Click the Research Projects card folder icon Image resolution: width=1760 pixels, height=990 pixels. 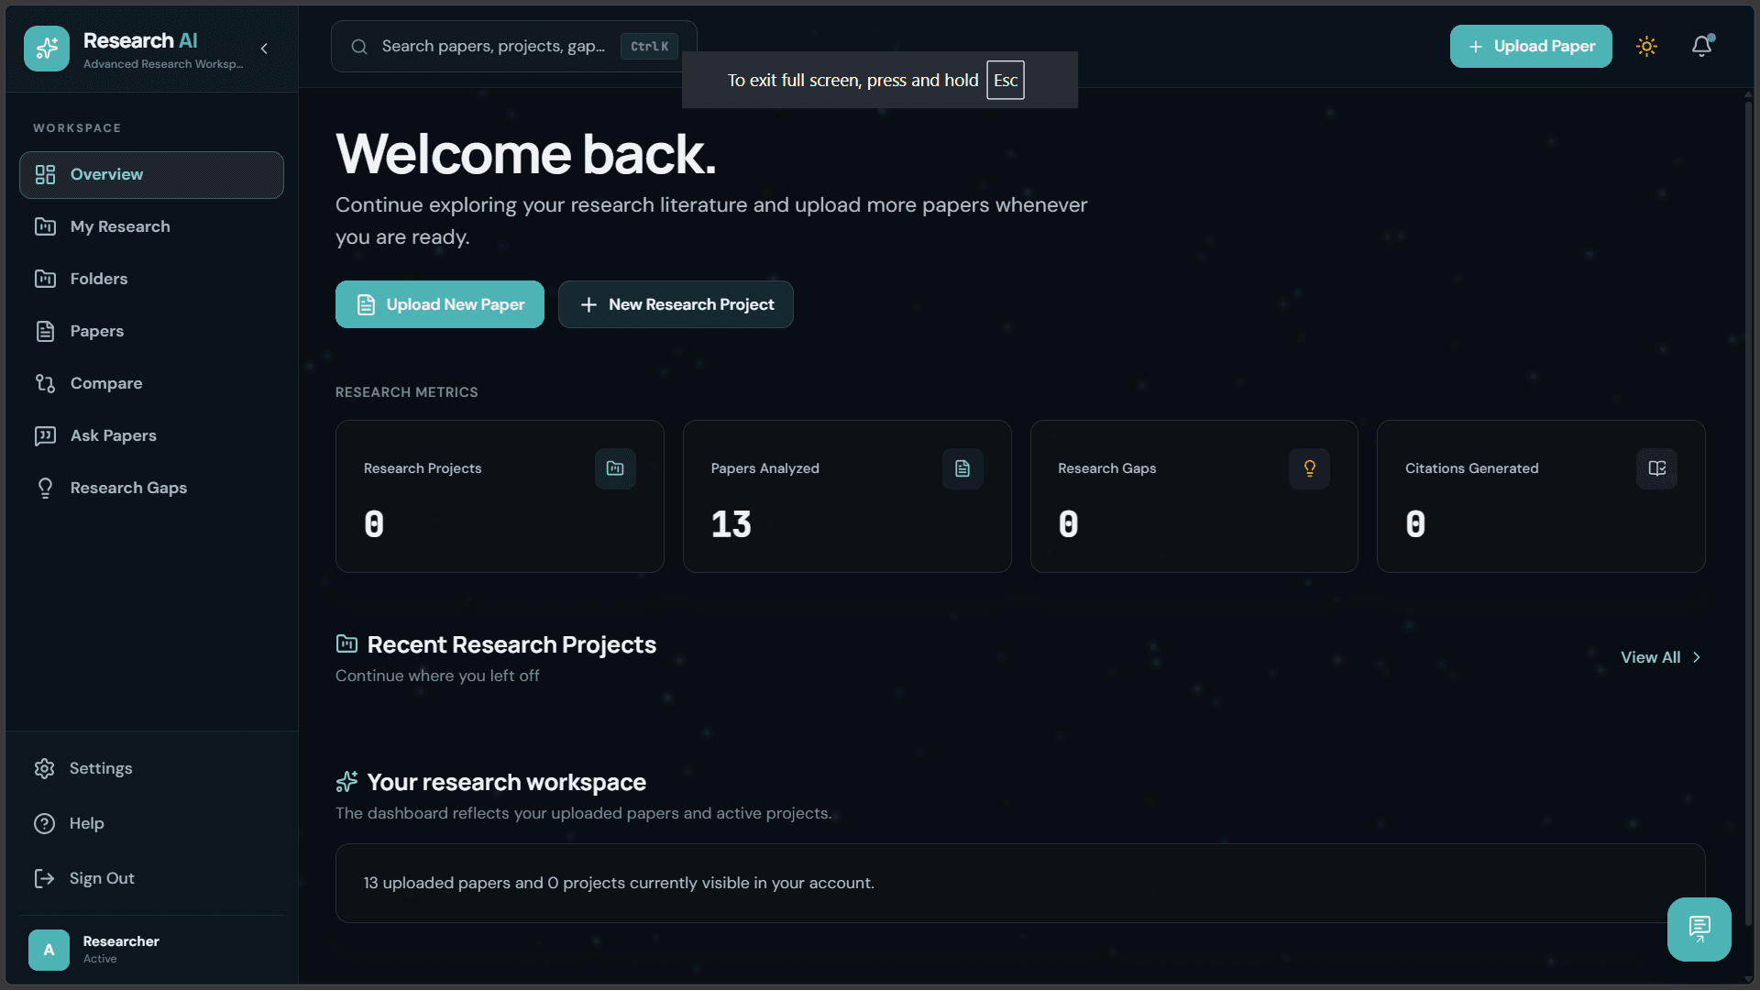click(x=615, y=468)
